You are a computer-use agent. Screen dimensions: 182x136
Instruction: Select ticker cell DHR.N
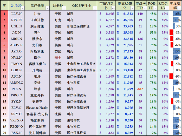[x=16, y=70]
